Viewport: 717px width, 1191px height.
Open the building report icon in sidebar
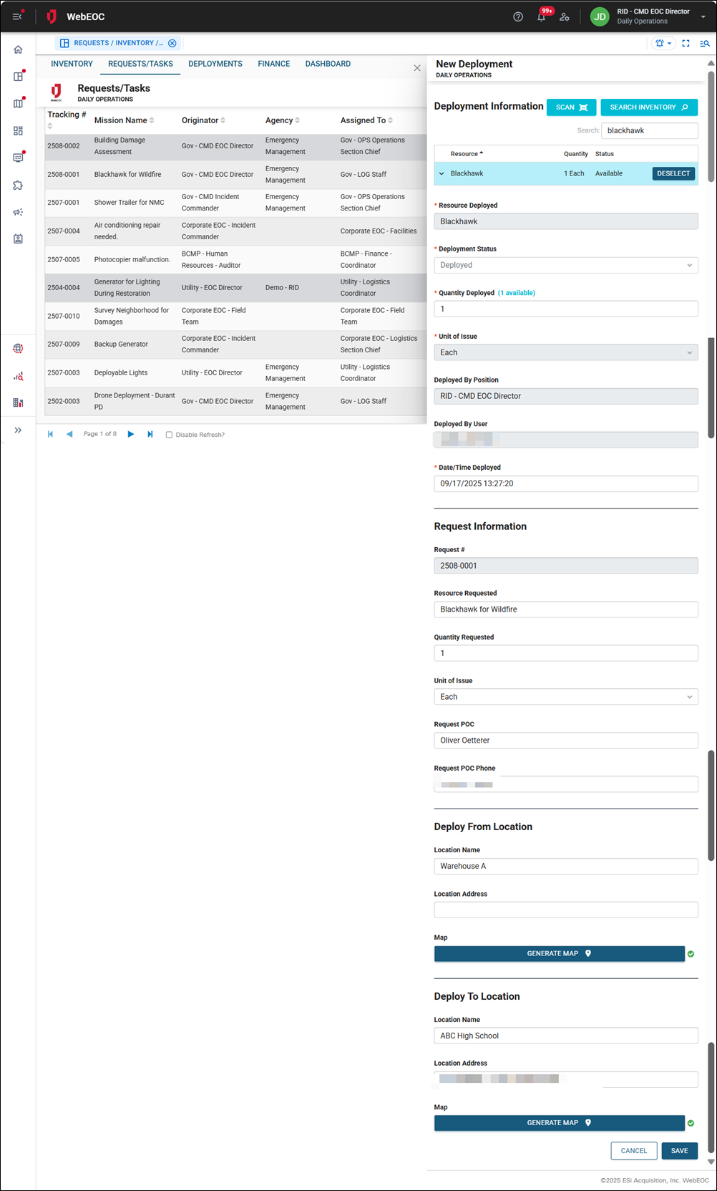pyautogui.click(x=18, y=402)
